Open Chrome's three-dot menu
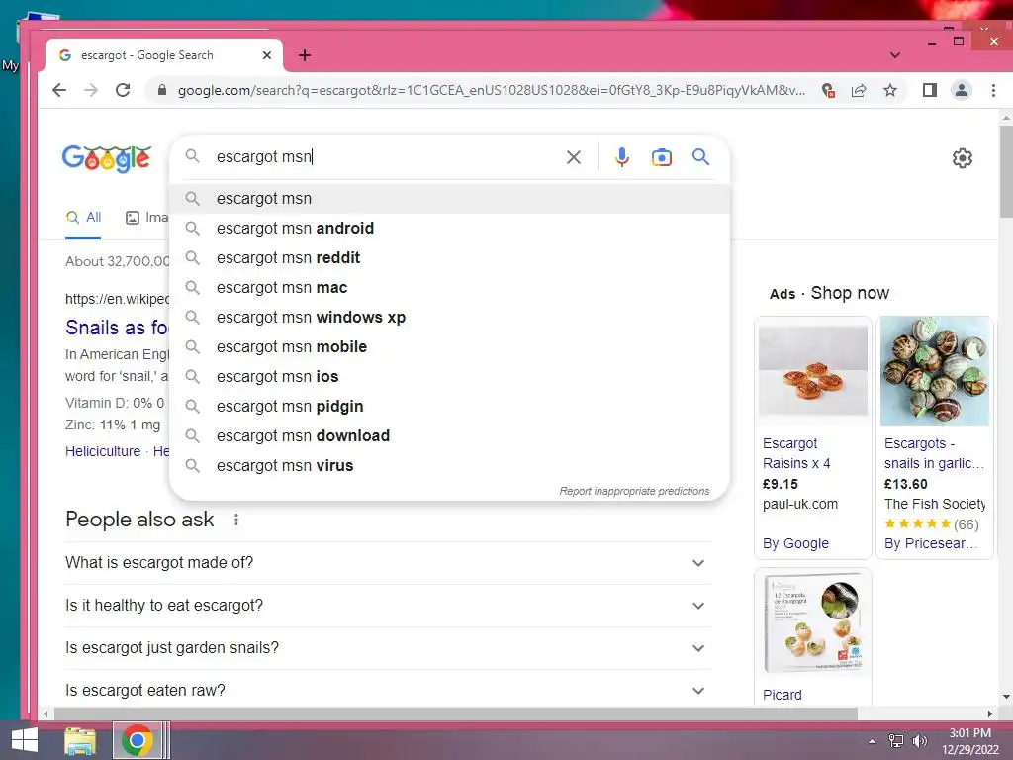The height and width of the screenshot is (760, 1013). click(993, 90)
